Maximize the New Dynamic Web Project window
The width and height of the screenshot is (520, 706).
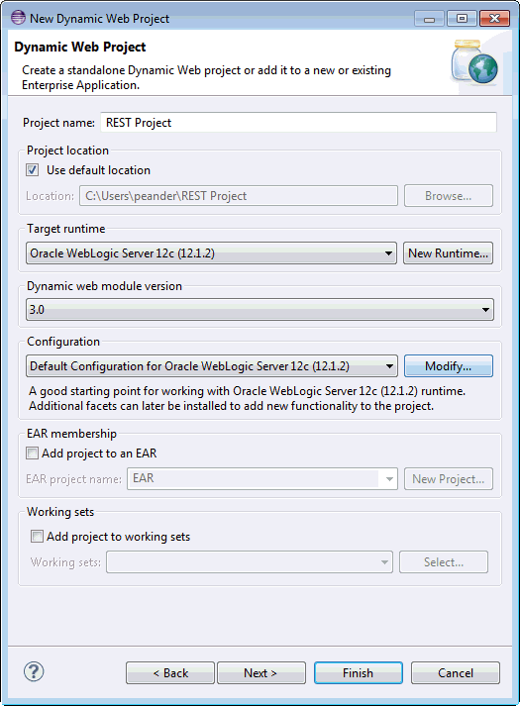click(462, 19)
